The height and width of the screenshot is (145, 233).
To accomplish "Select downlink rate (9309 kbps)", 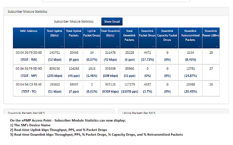I will point(110,92).
